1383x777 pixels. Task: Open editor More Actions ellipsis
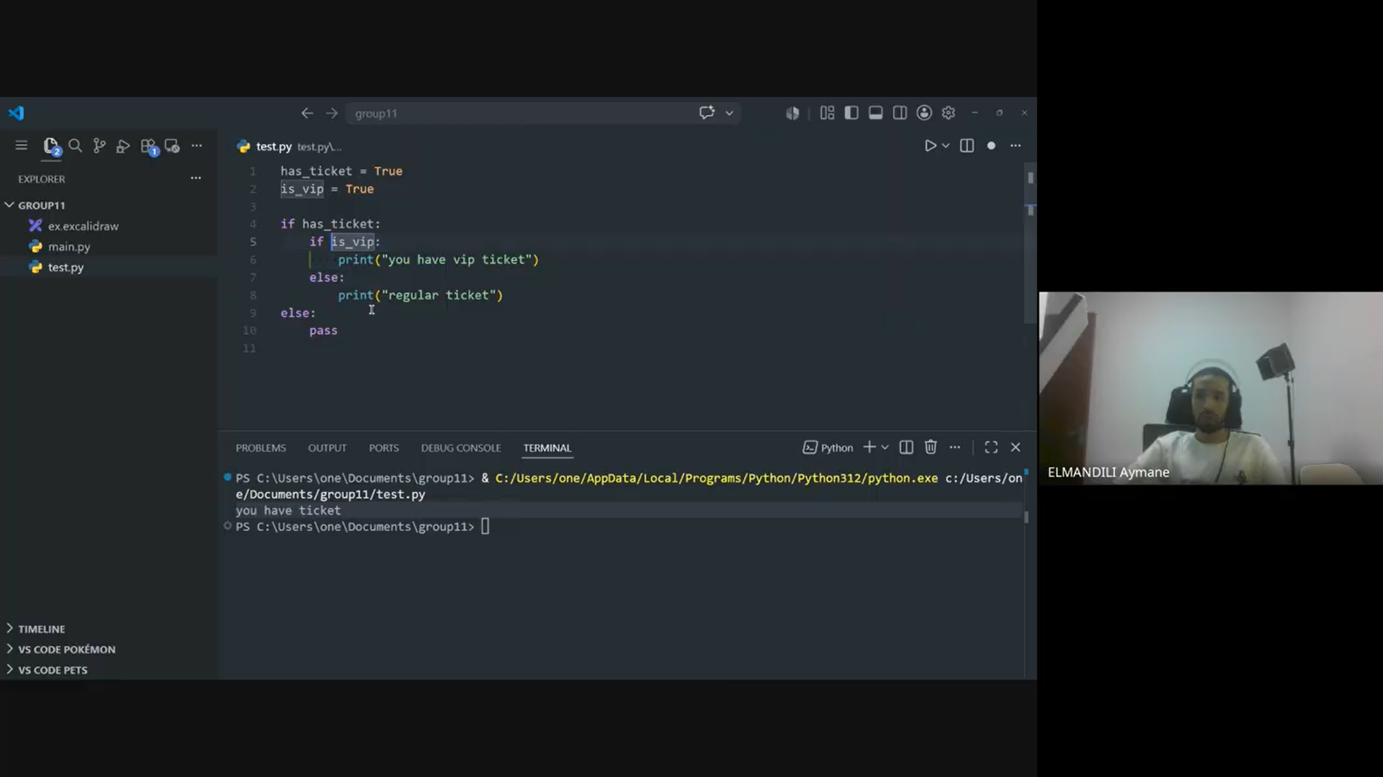click(x=1016, y=146)
